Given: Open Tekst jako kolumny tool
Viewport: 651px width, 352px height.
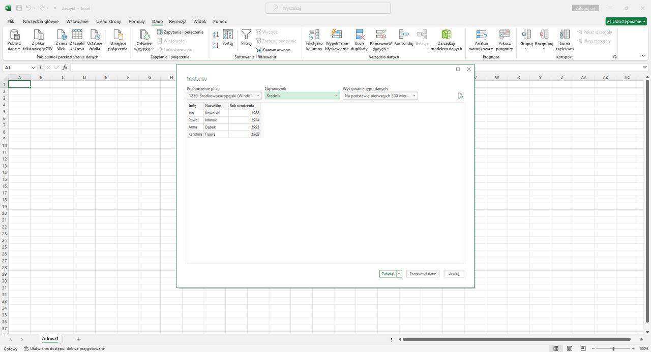Looking at the screenshot, I should coord(314,35).
